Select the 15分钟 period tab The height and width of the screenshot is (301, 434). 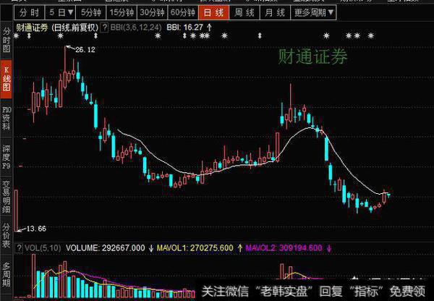pos(122,12)
